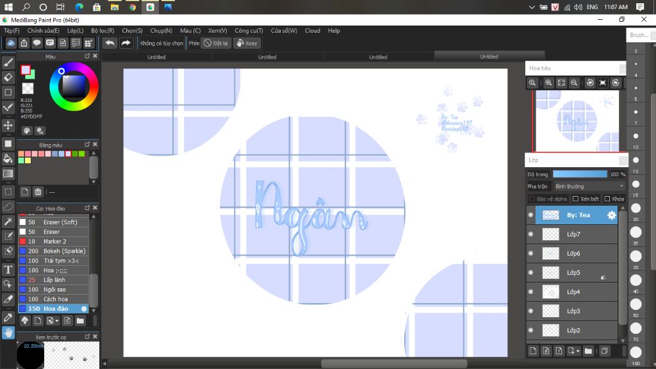Viewport: 656px width, 369px height.
Task: Click the Xoay rotate button
Action: tap(247, 43)
